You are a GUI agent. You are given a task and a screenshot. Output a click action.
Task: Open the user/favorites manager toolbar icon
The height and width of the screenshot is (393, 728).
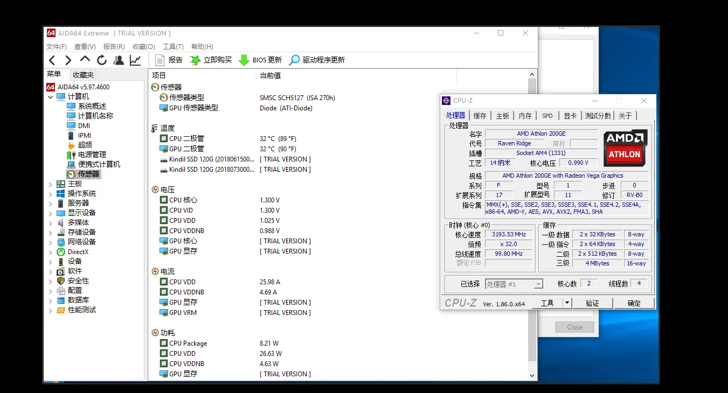[x=119, y=60]
